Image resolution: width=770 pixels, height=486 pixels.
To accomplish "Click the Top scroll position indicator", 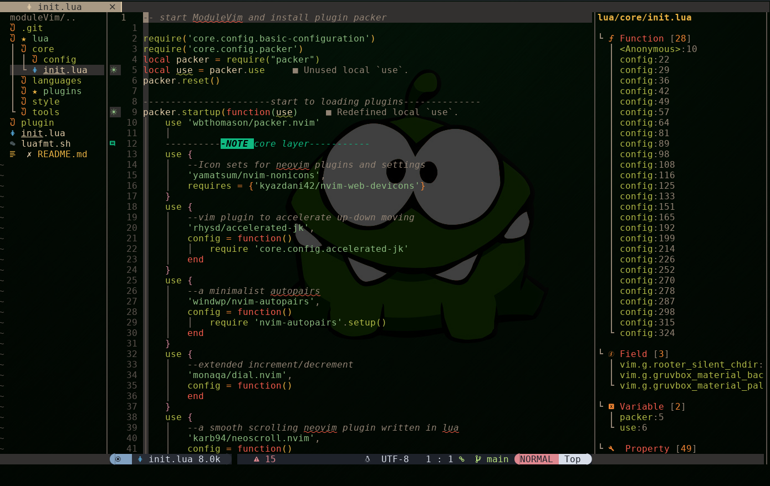I will coord(573,459).
